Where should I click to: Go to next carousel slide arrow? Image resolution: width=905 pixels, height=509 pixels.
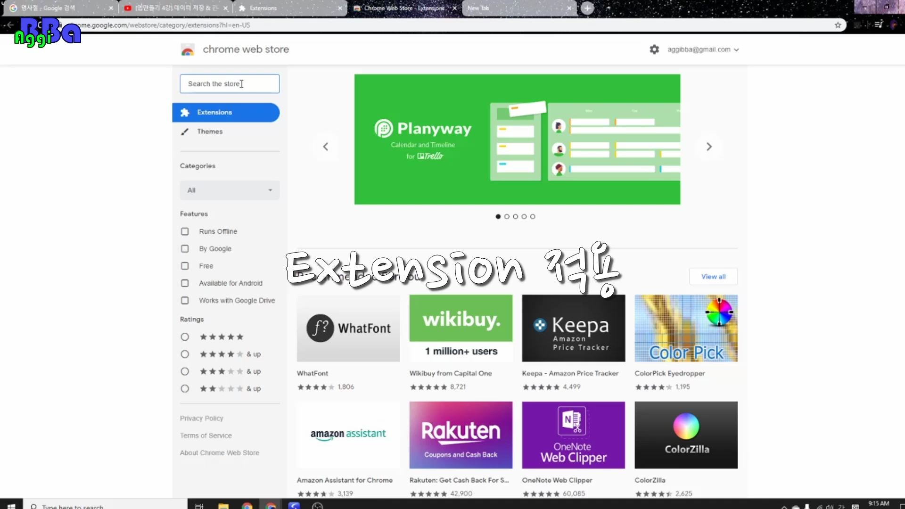coord(709,147)
